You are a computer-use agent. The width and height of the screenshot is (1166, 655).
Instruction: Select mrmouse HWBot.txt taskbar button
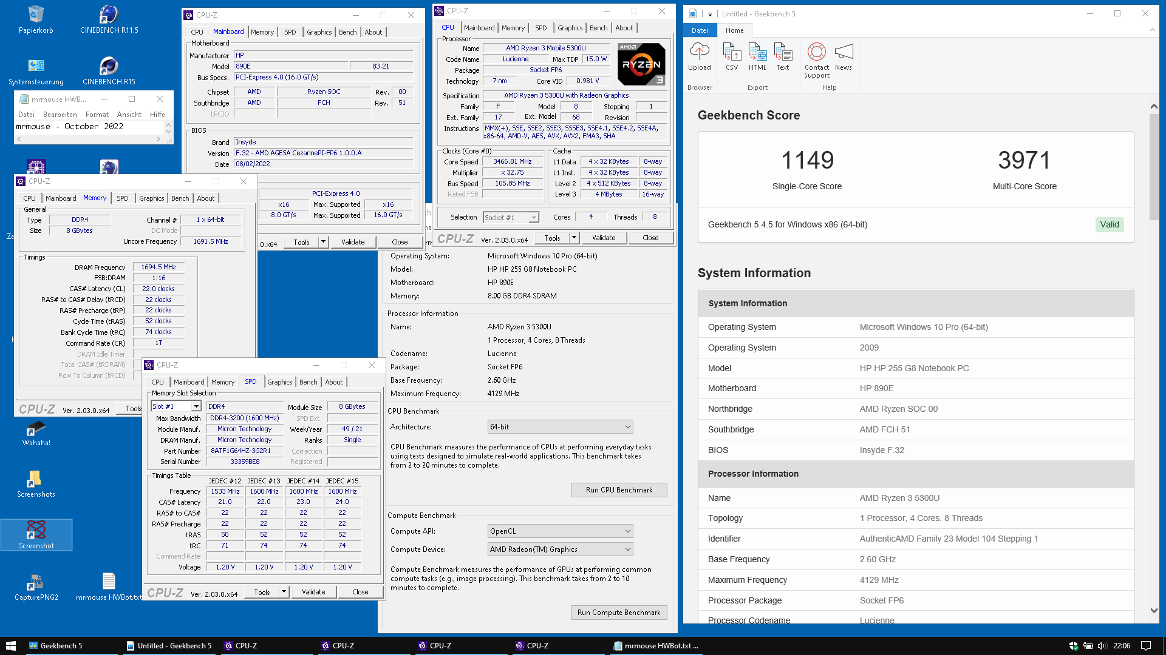click(x=656, y=645)
